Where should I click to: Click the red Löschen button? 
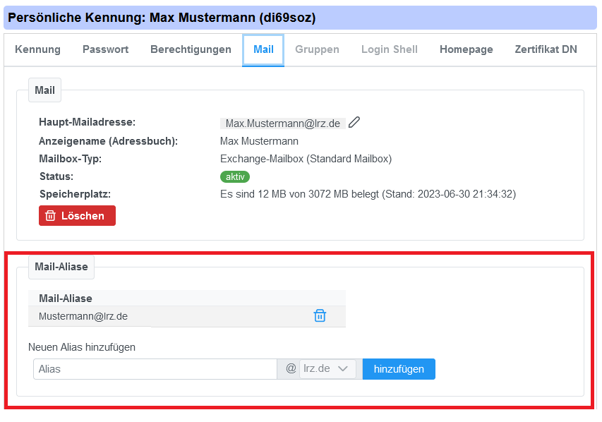tap(77, 216)
